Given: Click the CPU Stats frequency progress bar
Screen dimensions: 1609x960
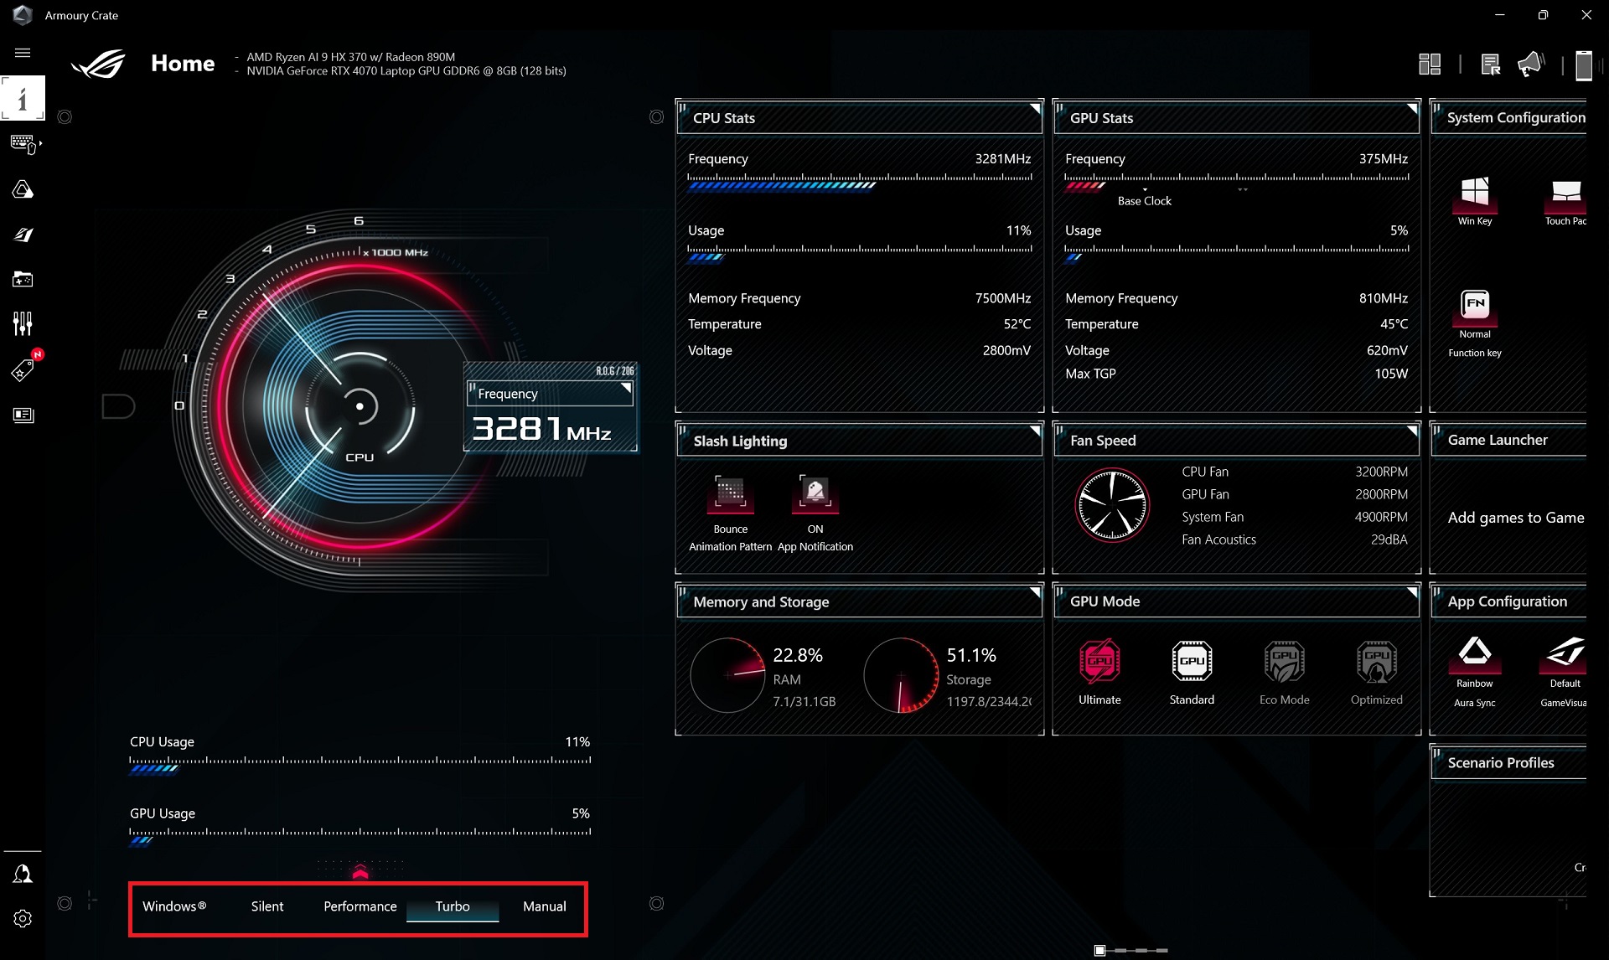Looking at the screenshot, I should click(x=860, y=181).
